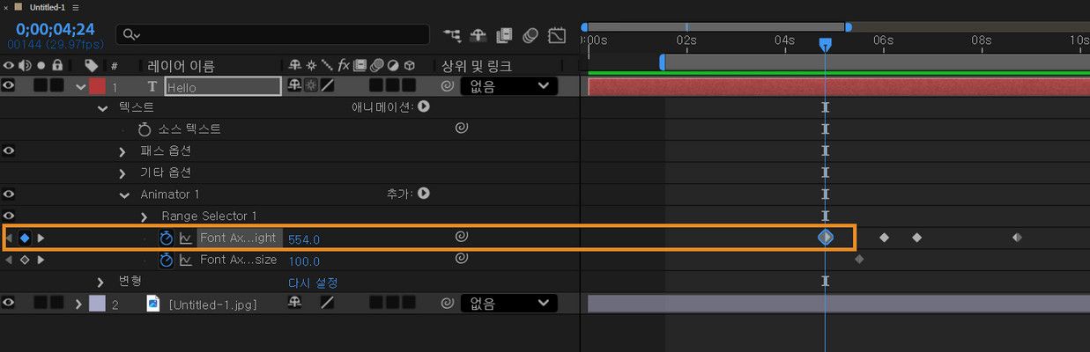Click the JPG file icon of layer 2
1090x352 pixels.
click(x=152, y=304)
